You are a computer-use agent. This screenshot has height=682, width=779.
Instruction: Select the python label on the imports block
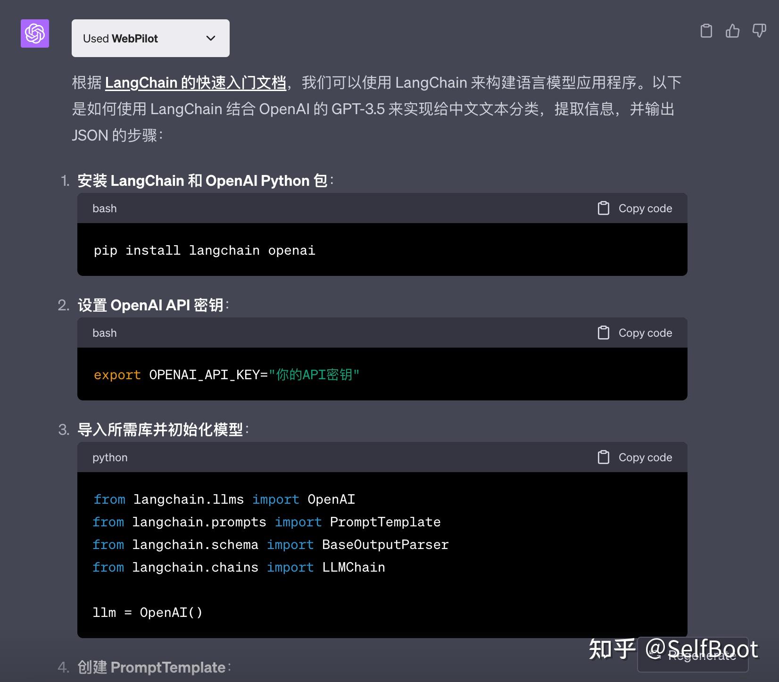(109, 457)
